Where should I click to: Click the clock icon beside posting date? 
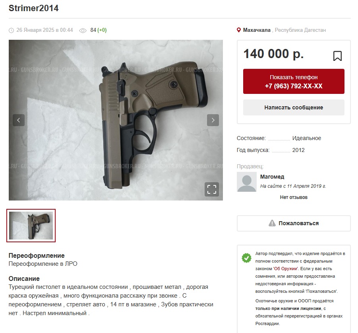11,30
